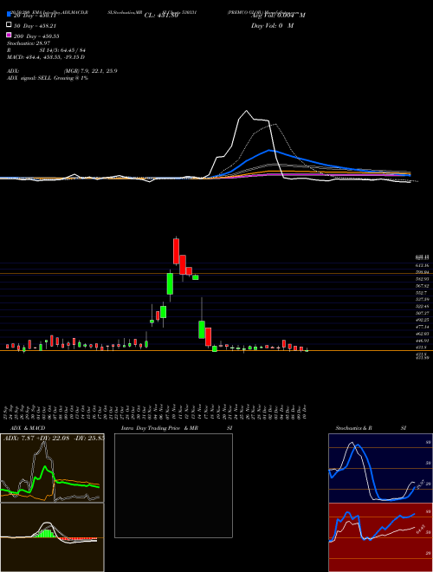The height and width of the screenshot is (572, 433).
Task: Select the '50 Day = 458.21' legend text
Action: [x=36, y=26]
